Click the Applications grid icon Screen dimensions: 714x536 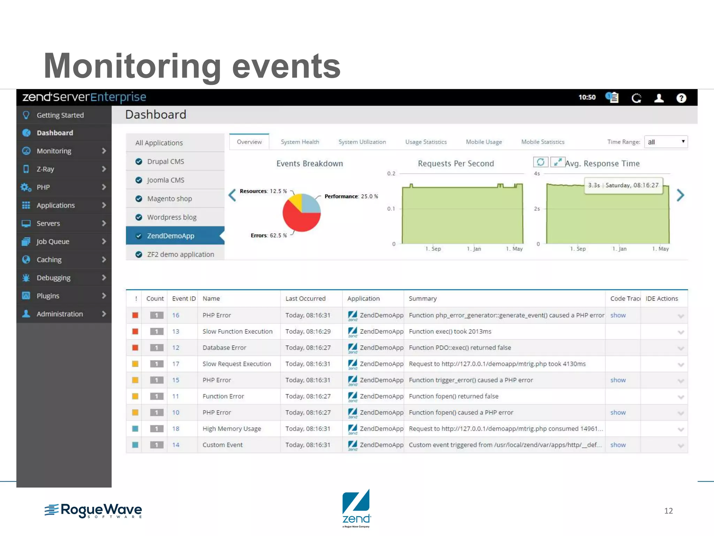[x=26, y=205]
